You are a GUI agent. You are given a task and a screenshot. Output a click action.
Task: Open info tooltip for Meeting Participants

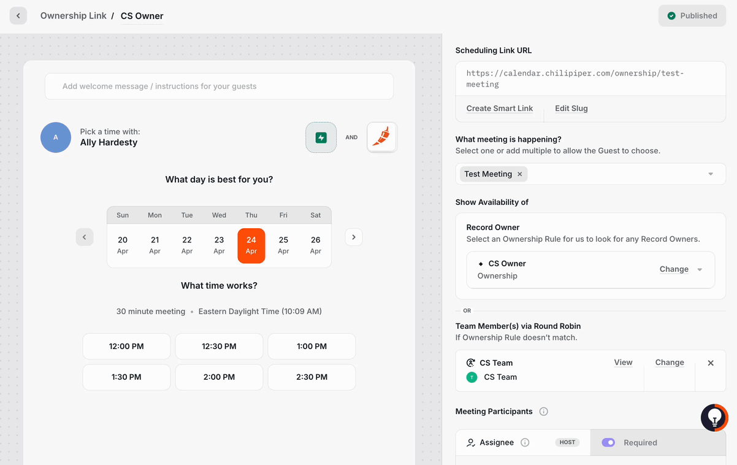544,412
